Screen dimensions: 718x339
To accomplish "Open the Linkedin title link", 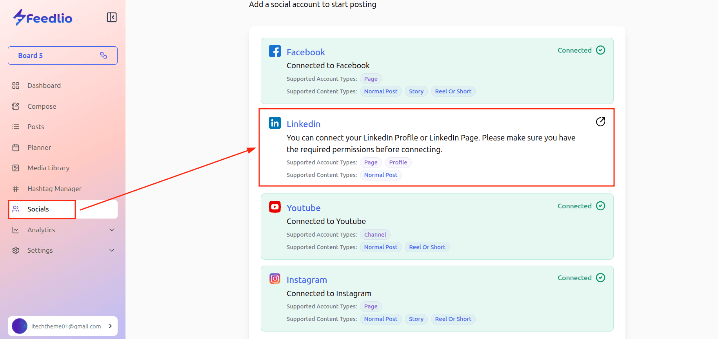I will click(x=304, y=124).
